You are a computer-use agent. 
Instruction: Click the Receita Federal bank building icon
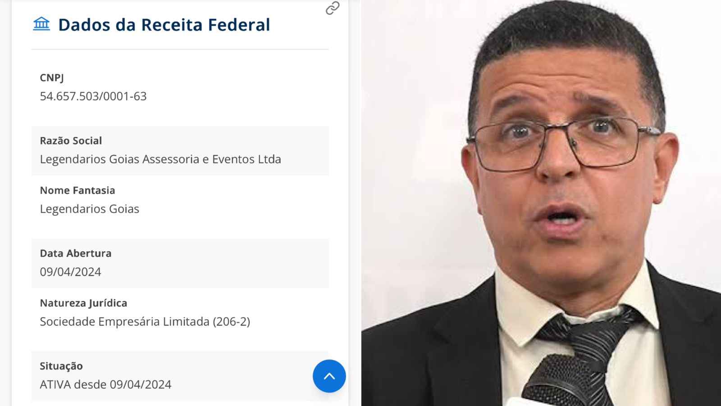click(41, 24)
